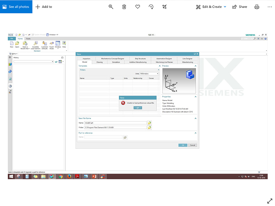Screen dimensions: 275x206
Task: Select the Line Designer tab
Action: coord(187,59)
